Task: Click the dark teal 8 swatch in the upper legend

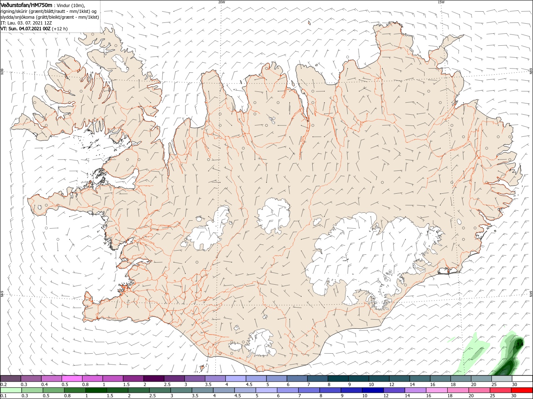Action: tap(338, 379)
